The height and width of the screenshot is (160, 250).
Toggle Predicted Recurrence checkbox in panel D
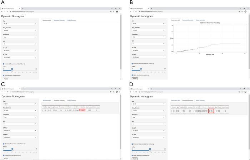(132, 144)
